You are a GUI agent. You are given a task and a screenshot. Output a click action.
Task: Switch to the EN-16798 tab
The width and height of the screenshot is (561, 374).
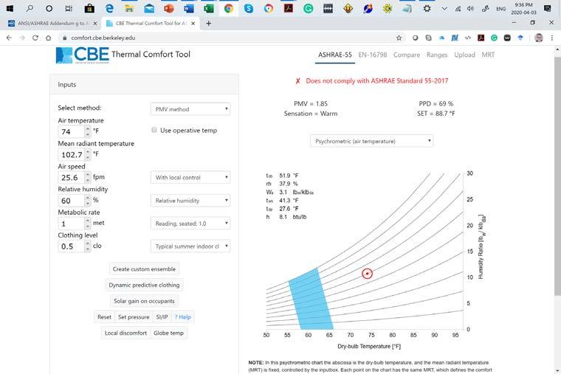coord(373,55)
